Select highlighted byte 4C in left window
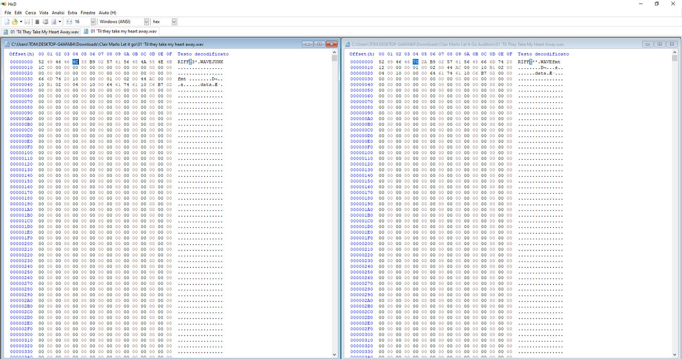682x359 pixels. pyautogui.click(x=75, y=62)
